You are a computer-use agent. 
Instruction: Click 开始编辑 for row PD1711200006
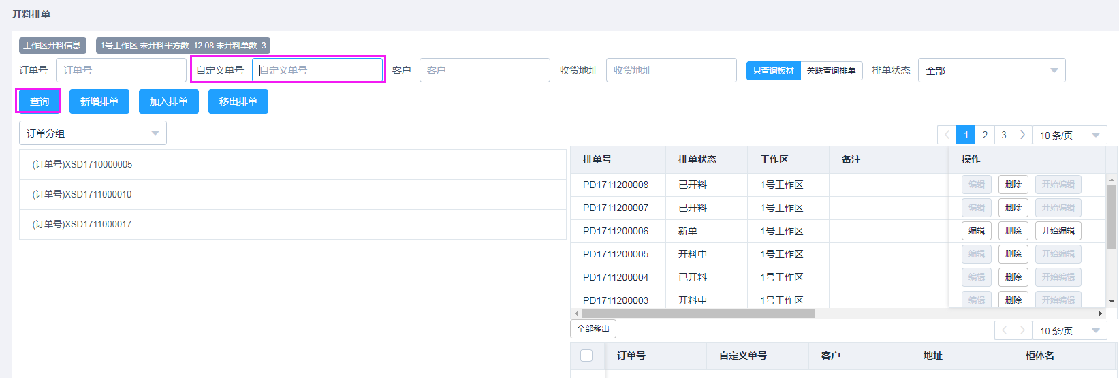pyautogui.click(x=1058, y=231)
